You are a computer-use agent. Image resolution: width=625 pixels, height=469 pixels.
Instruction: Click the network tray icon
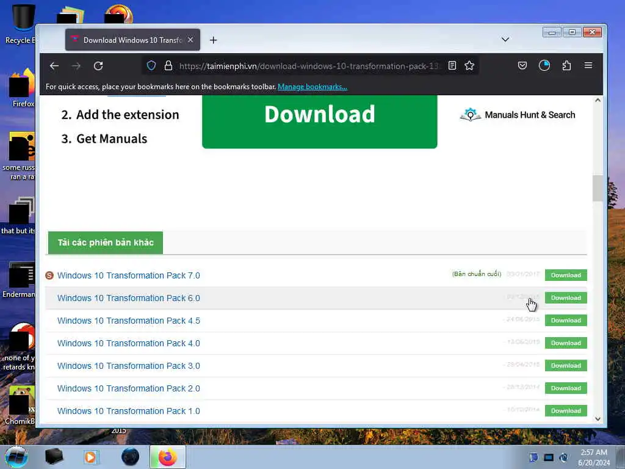click(x=549, y=457)
